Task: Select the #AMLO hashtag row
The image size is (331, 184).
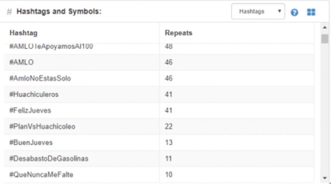Action: pyautogui.click(x=22, y=62)
